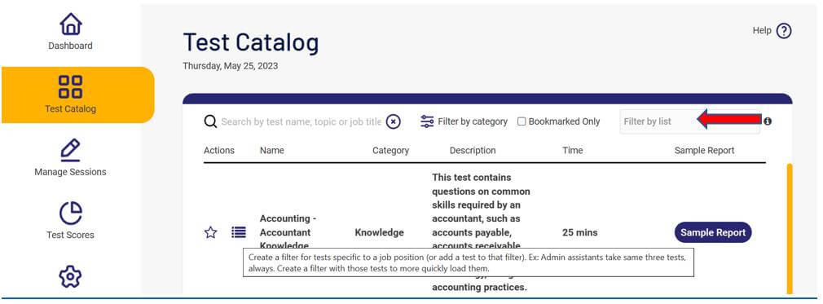Click the Name column header
The width and height of the screenshot is (823, 304).
(x=272, y=150)
